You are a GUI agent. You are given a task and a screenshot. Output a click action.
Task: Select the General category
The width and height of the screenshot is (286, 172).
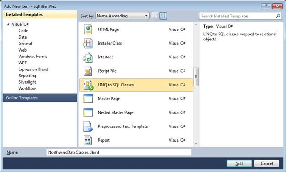point(25,44)
